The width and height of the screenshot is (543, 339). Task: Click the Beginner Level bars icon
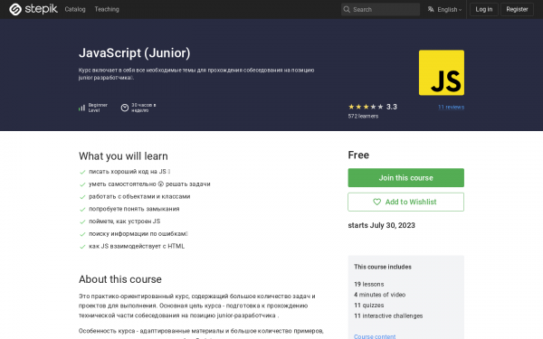(x=81, y=108)
